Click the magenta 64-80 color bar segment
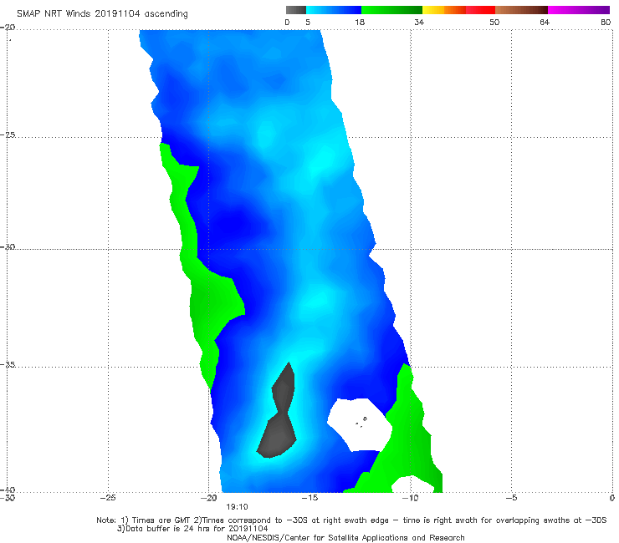Screen dimensions: 619x543 tap(579, 10)
